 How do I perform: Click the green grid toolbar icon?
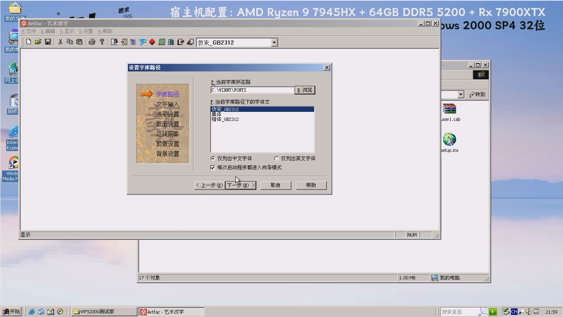(162, 42)
